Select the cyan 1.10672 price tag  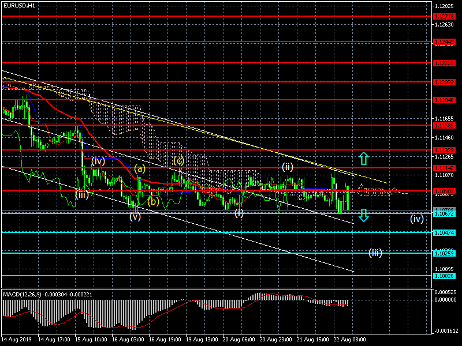[x=444, y=213]
